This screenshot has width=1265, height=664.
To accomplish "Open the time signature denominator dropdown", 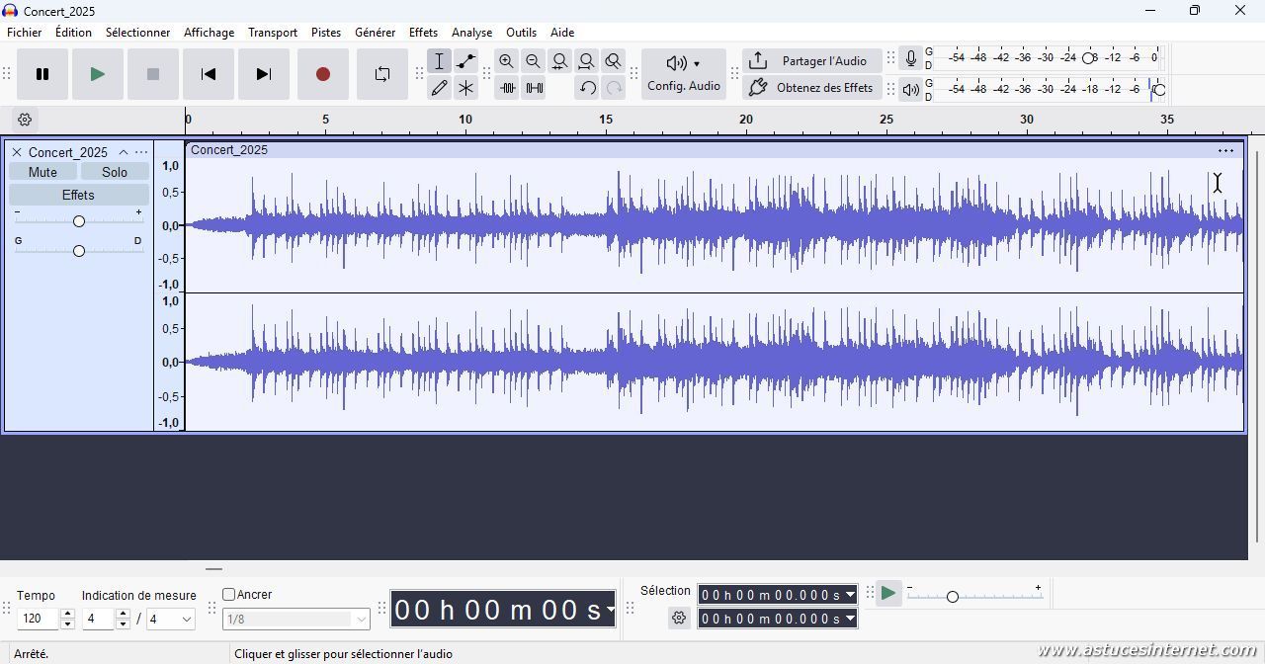I will point(170,620).
